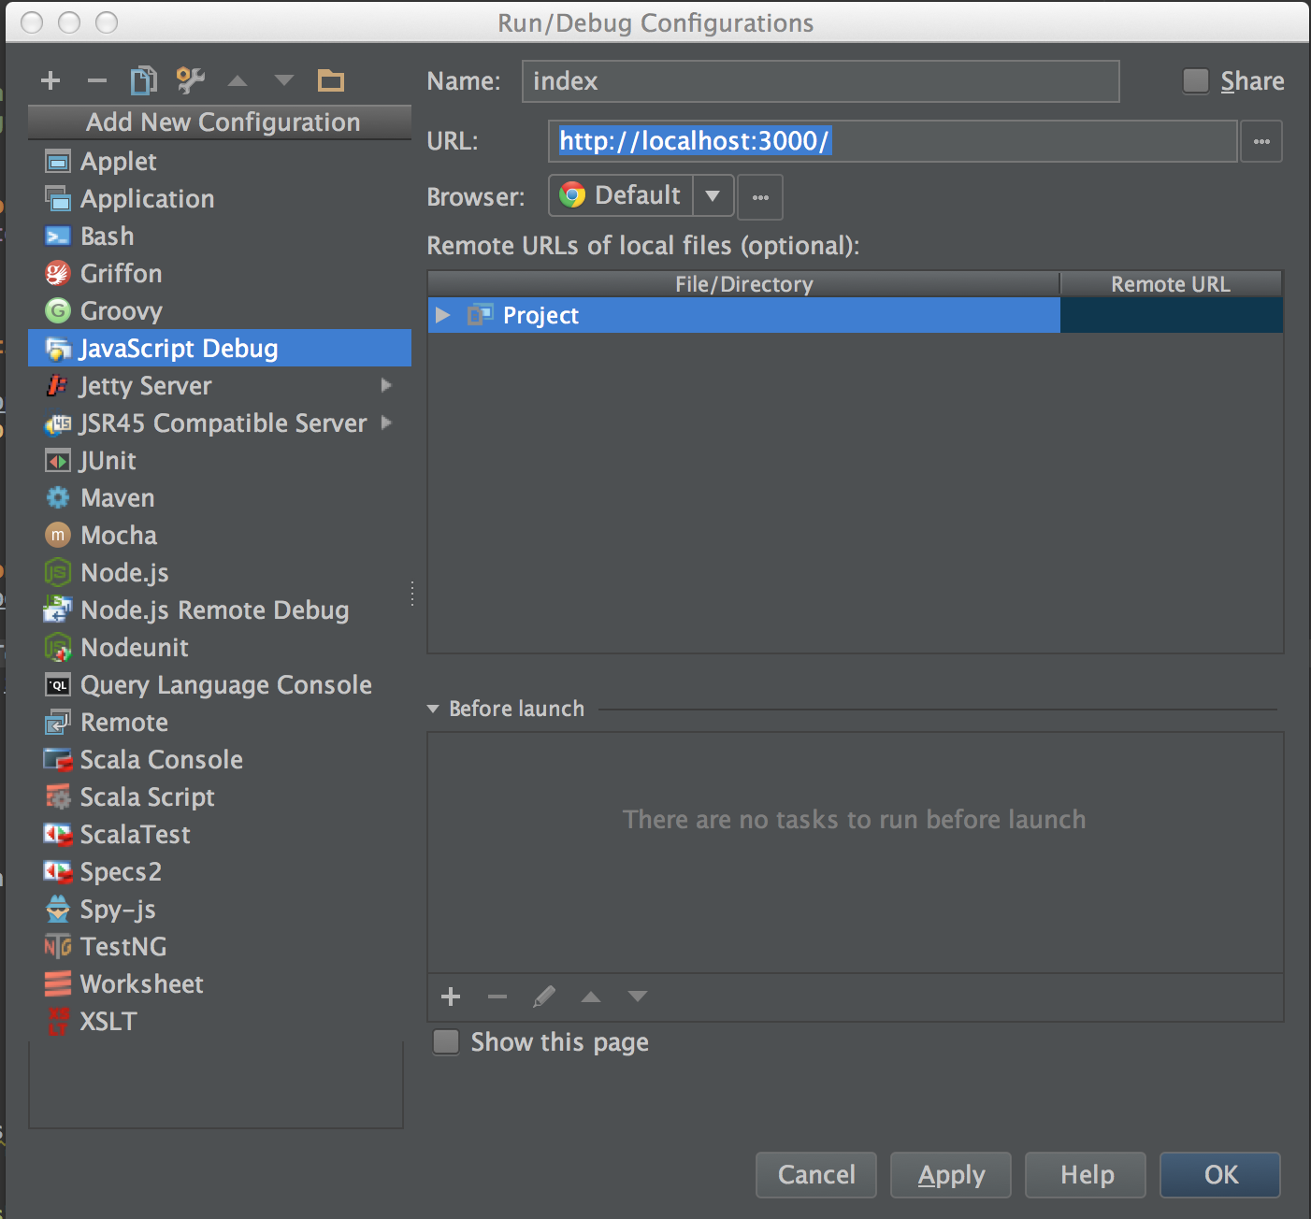
Task: Click the Remote URL cell for Project
Action: tap(1171, 315)
